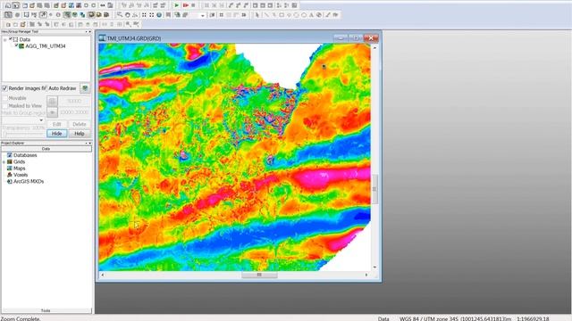Toggle visibility checkbox of Data view

coord(11,38)
